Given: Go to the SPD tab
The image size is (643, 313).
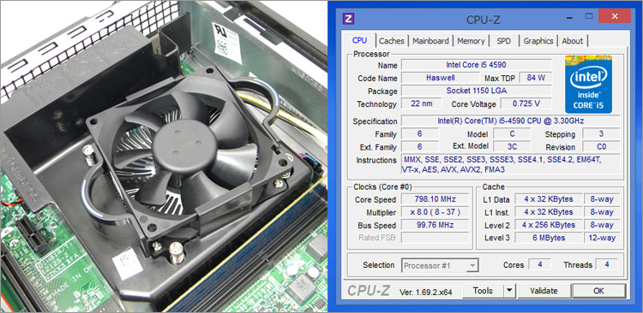Looking at the screenshot, I should pyautogui.click(x=503, y=41).
